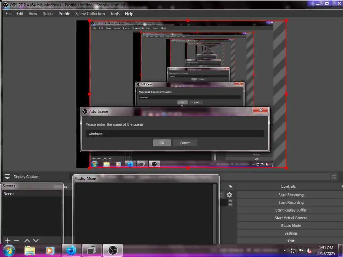
Task: Open media player from taskbar
Action: coord(50,250)
